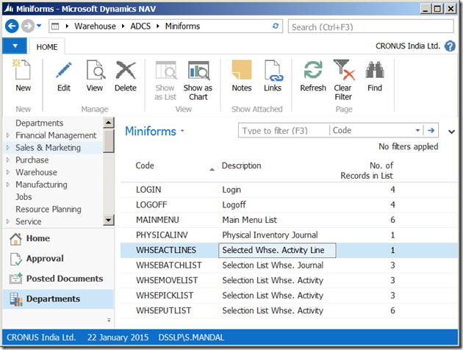The image size is (463, 350).
Task: Click No. of Records column header
Action: 366,171
